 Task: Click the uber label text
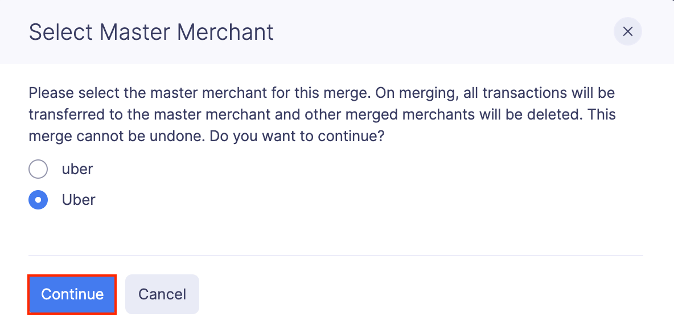(x=77, y=169)
